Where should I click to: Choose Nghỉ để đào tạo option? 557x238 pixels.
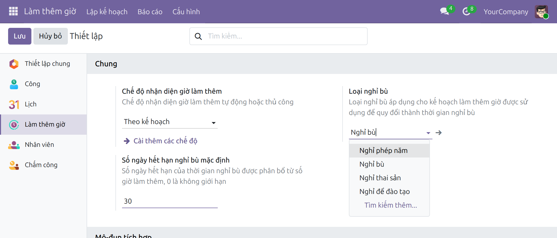(x=389, y=192)
